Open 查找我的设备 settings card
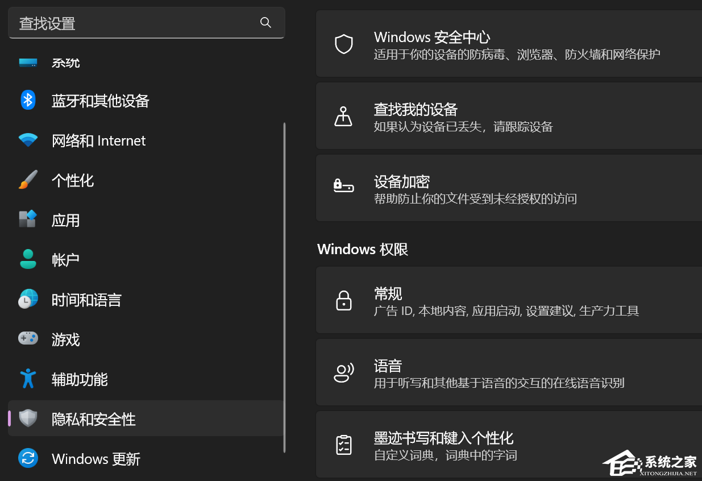Viewport: 702px width, 481px height. pos(509,116)
